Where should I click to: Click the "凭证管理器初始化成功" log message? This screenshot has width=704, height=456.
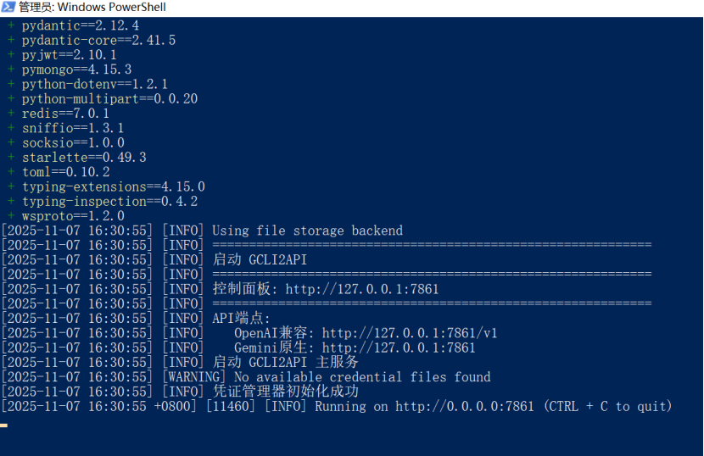coord(285,392)
